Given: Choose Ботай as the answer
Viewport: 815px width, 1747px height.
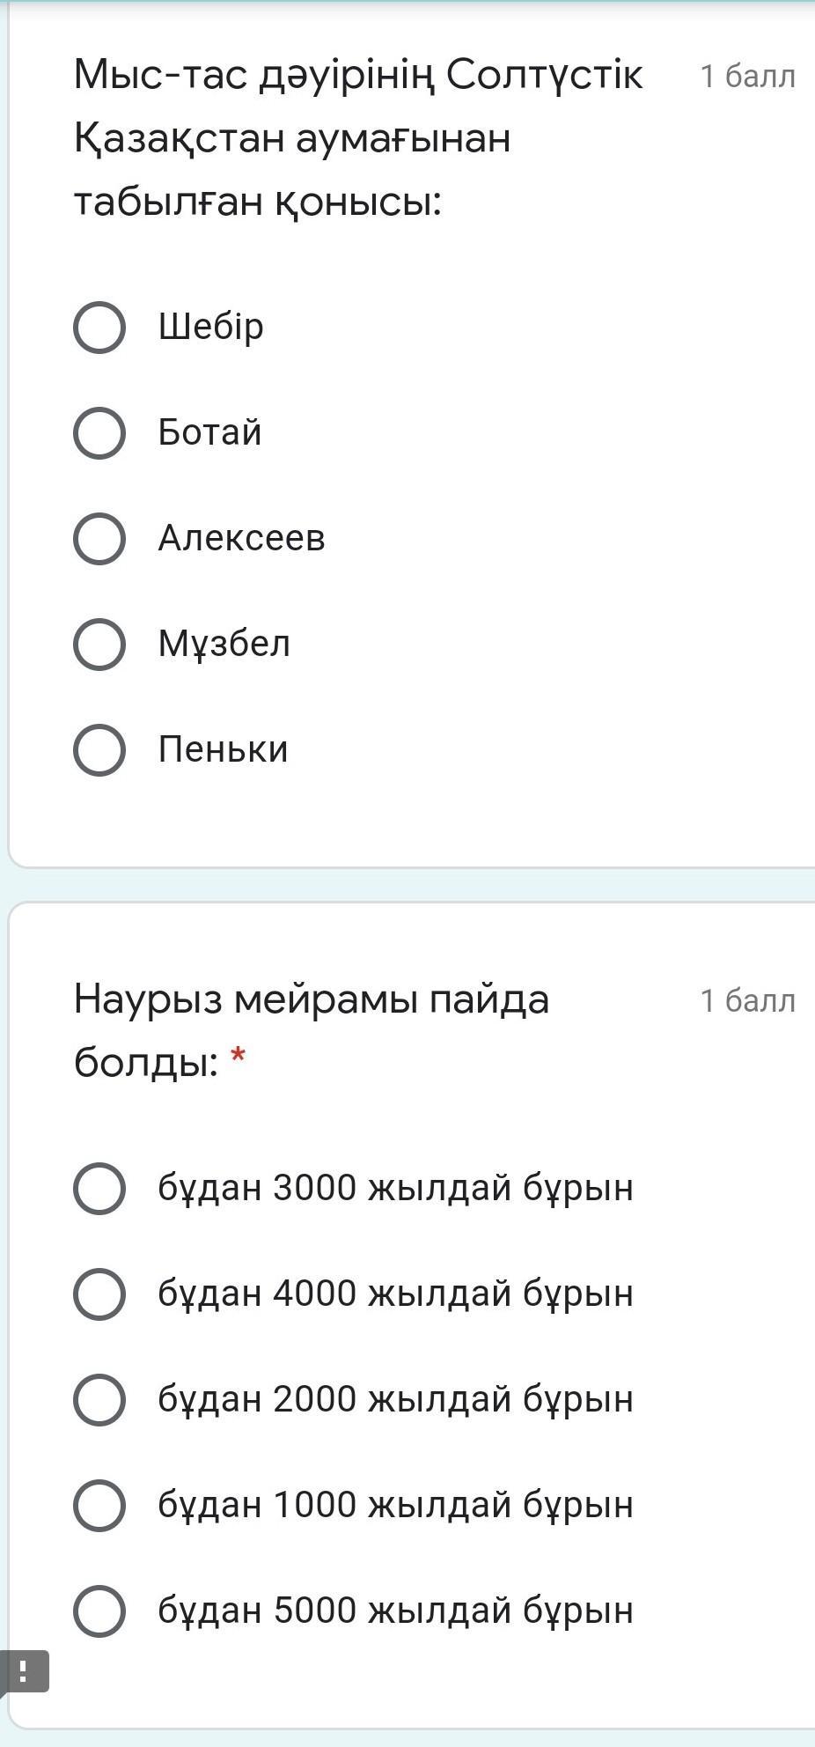Looking at the screenshot, I should point(99,433).
